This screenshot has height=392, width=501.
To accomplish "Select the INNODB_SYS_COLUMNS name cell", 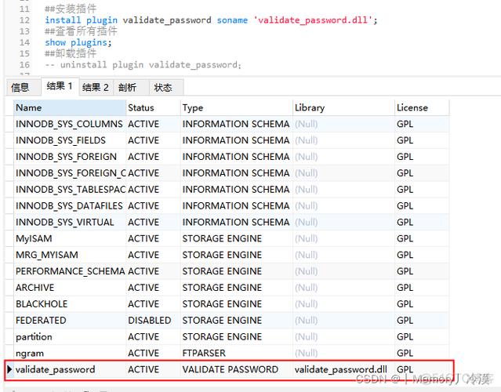I will [x=70, y=124].
